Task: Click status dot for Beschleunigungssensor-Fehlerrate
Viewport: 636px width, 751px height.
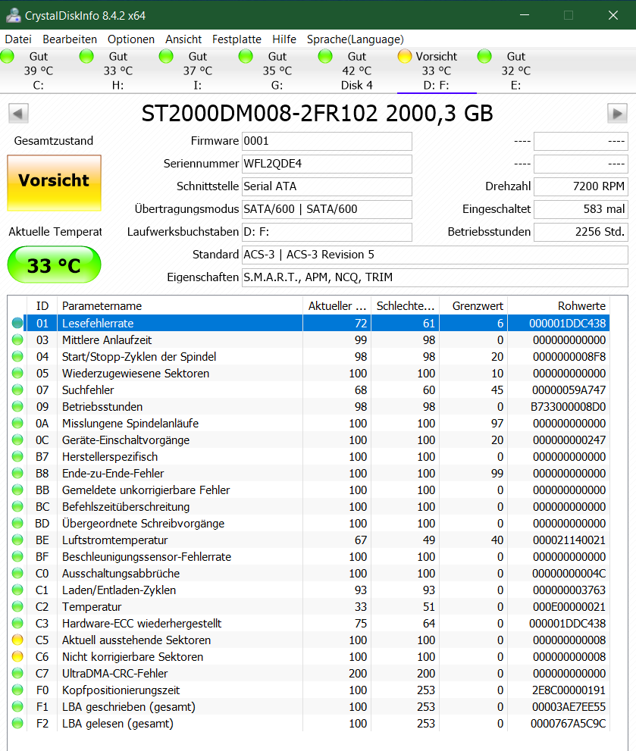Action: [17, 556]
